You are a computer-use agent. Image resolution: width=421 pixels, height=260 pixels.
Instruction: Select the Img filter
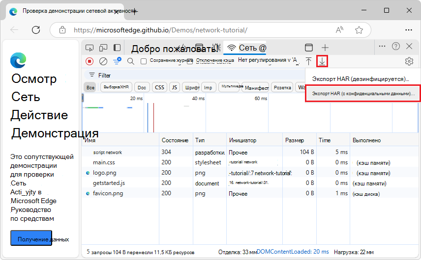(209, 87)
